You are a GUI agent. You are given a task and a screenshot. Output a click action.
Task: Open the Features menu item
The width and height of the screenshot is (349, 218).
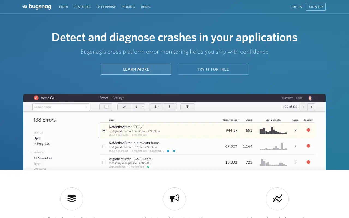pos(82,7)
